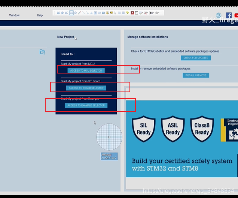This screenshot has width=238, height=198.
Task: Click 'Start My project from MCU' text
Action: pyautogui.click(x=77, y=64)
